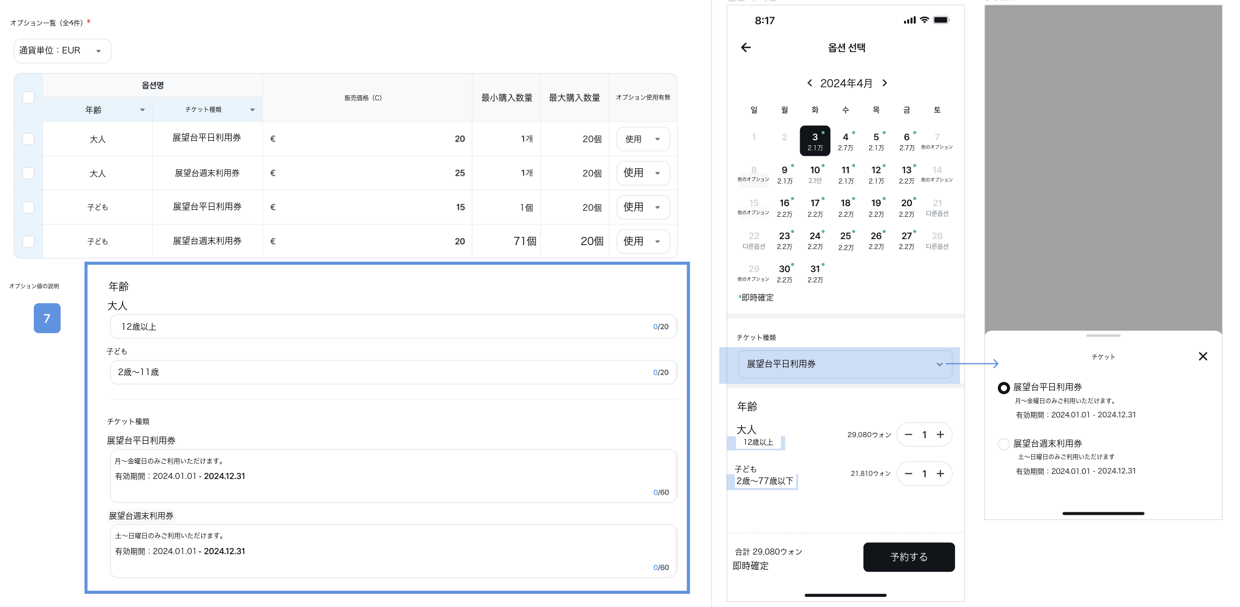1240x607 pixels.
Task: Decrease 大人 quantity with minus
Action: [x=909, y=435]
